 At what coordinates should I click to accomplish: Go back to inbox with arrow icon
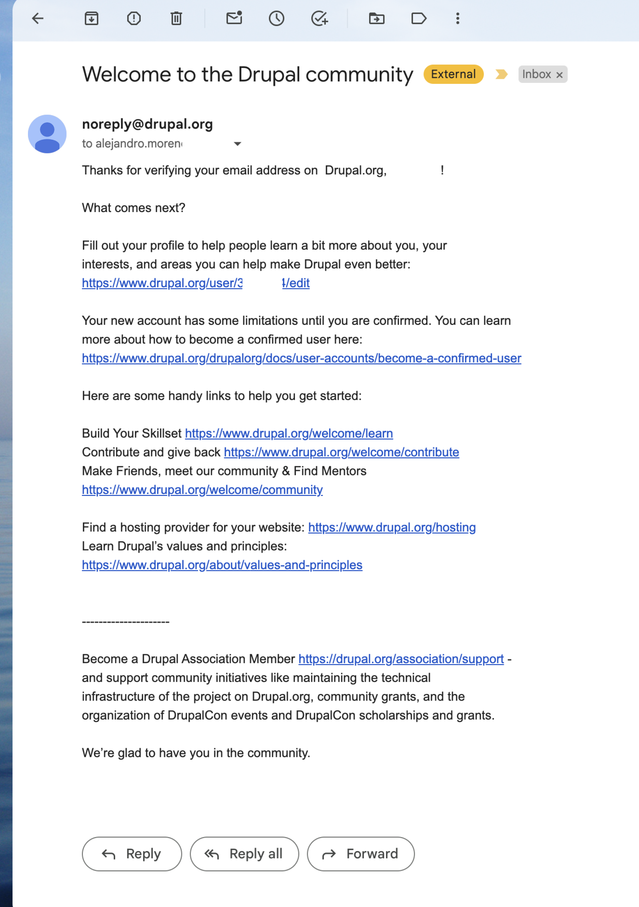pos(38,18)
